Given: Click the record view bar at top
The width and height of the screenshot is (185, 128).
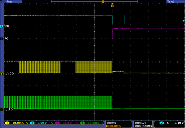Looking at the screenshot, I should (x=95, y=2).
